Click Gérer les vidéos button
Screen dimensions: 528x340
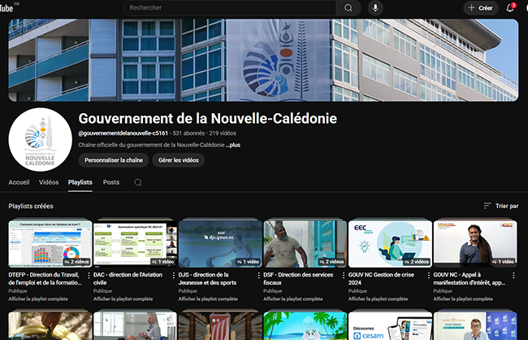pos(179,160)
